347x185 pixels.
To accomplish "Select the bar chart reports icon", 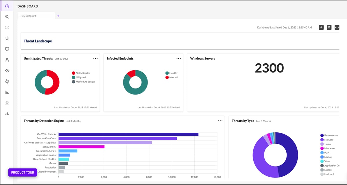I will coord(7,92).
